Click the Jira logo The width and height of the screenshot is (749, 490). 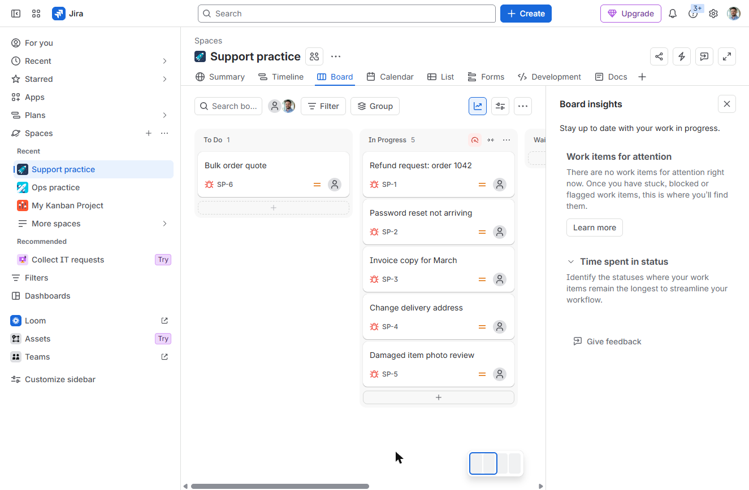coord(68,14)
